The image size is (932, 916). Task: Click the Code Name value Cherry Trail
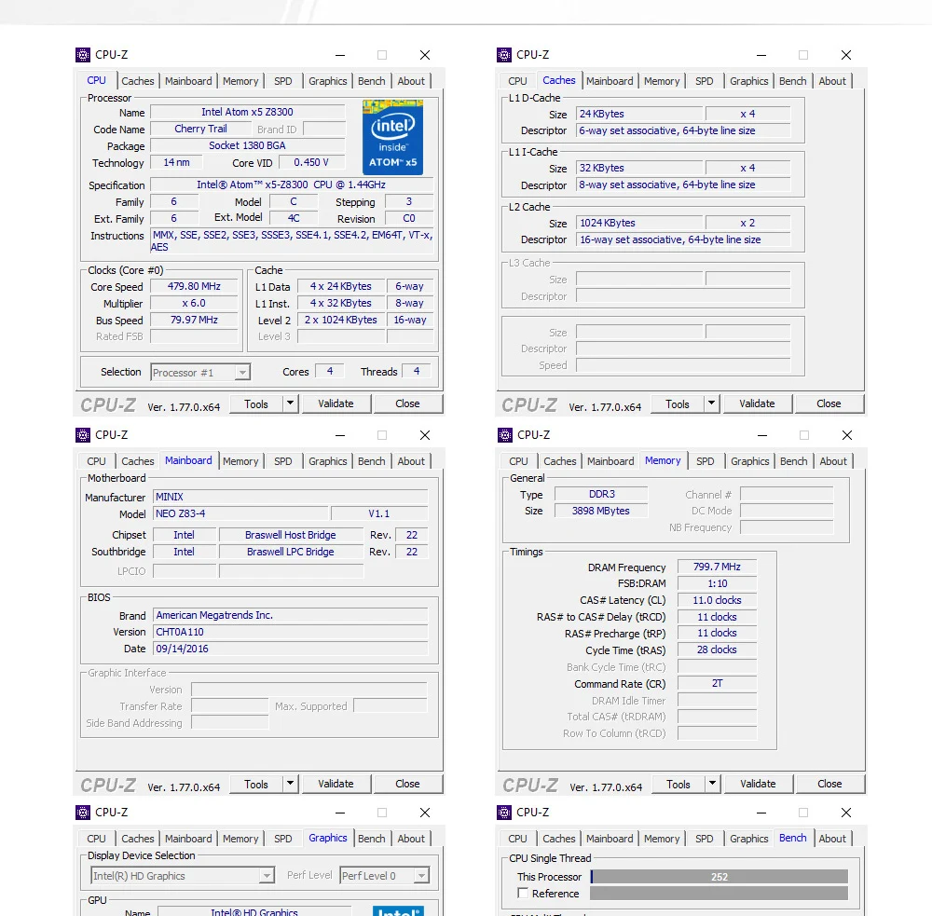(x=200, y=129)
